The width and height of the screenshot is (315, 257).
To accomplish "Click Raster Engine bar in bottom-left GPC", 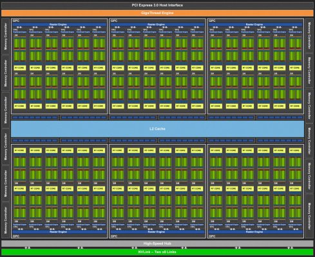I will click(x=59, y=232).
